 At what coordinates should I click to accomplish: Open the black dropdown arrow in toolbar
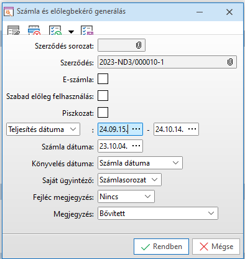71,32
